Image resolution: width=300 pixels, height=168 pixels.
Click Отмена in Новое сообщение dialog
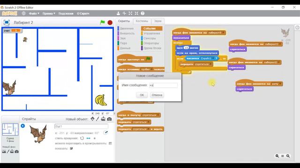coord(157,95)
